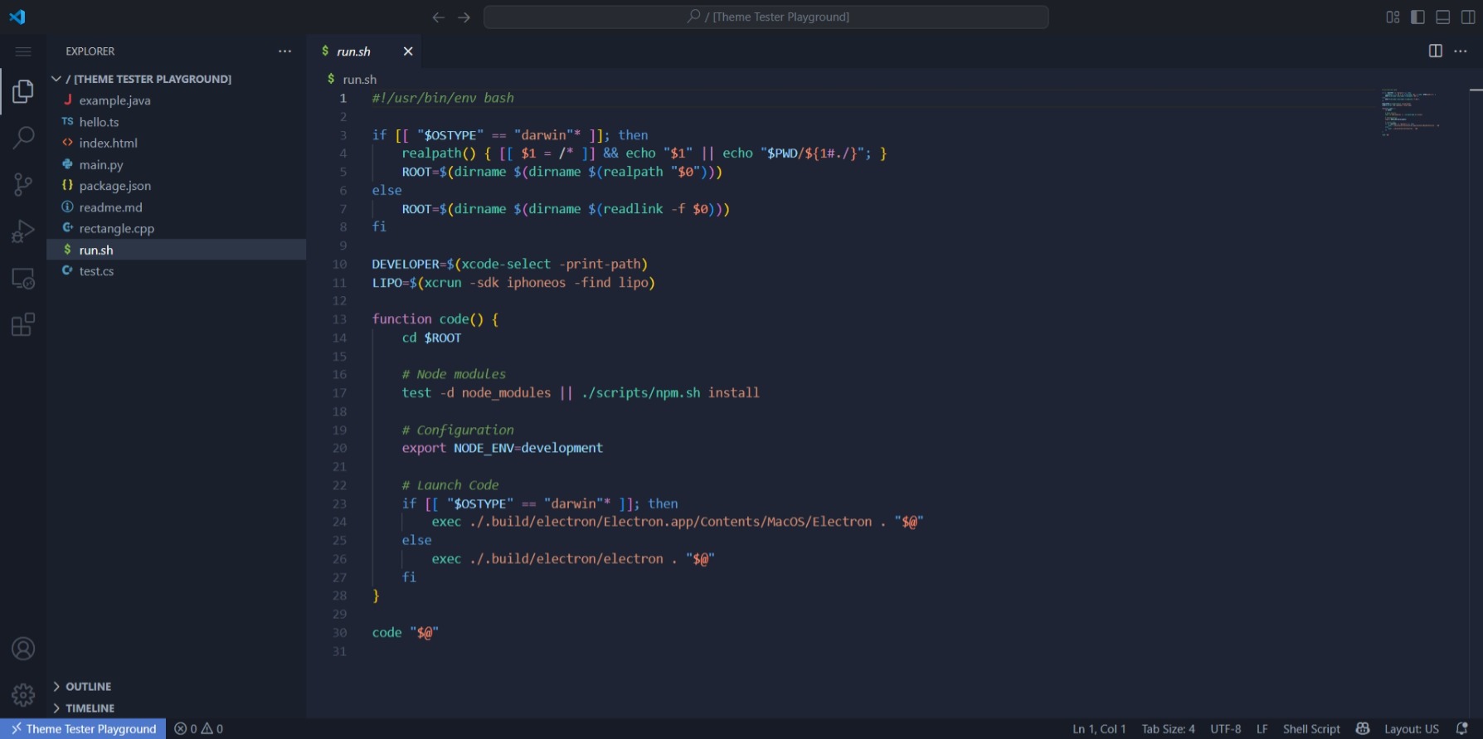The width and height of the screenshot is (1483, 739).
Task: Open editor More Actions ellipsis
Action: 1461,51
